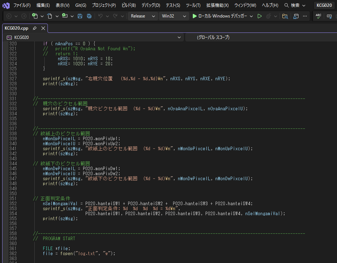This screenshot has height=263, width=337.
Task: Click the Find in Files folder icon
Action: pos(285,16)
